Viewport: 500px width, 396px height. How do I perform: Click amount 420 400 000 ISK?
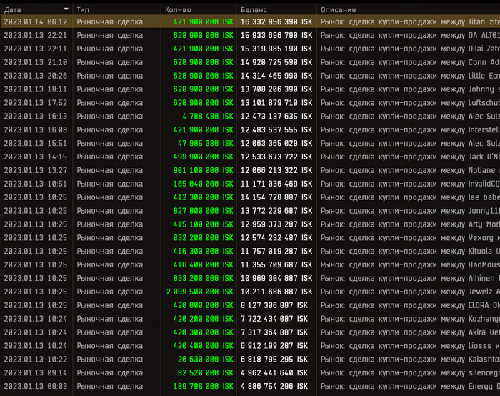[x=204, y=346]
